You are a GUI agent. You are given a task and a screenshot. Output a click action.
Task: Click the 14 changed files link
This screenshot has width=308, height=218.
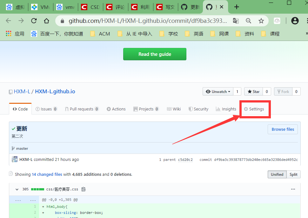pyautogui.click(x=47, y=174)
